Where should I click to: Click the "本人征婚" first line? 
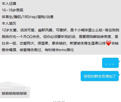click(x=9, y=4)
